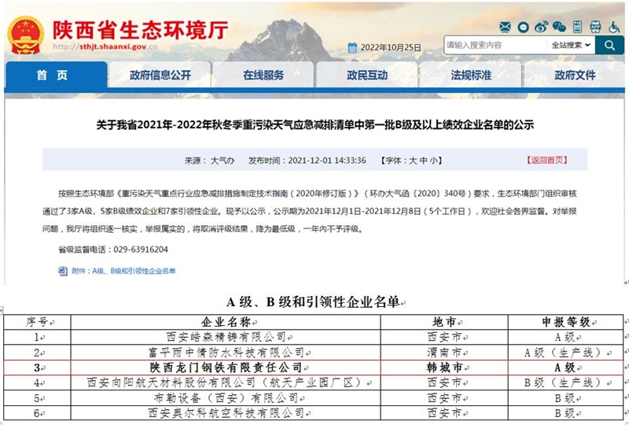Click the APP icon in header

[596, 27]
